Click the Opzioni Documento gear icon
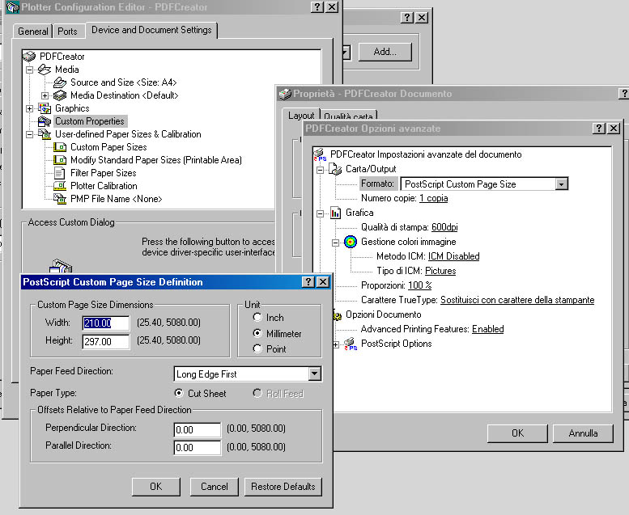 click(x=337, y=315)
